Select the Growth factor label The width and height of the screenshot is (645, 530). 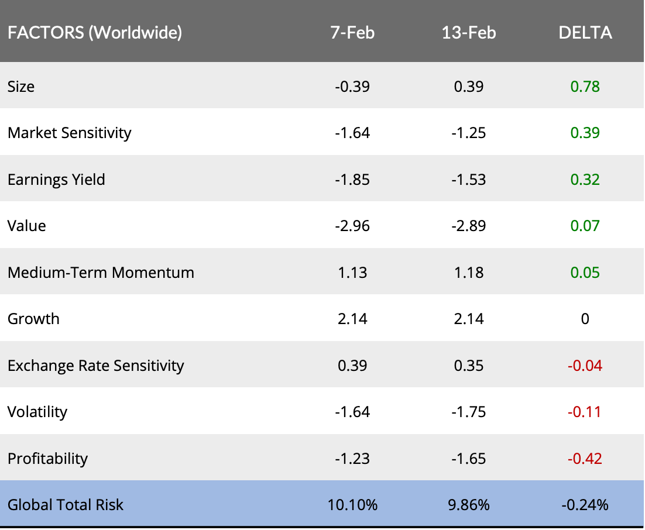(33, 319)
